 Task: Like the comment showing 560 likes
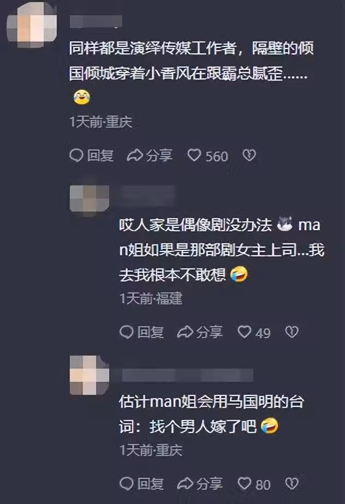pyautogui.click(x=207, y=156)
